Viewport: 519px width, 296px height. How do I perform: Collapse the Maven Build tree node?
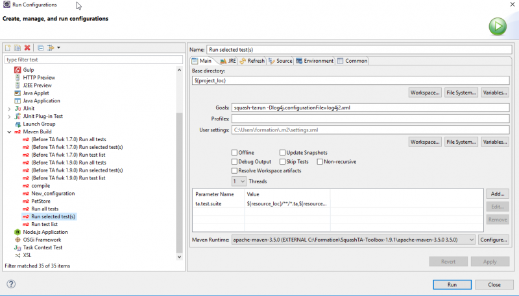click(9, 131)
